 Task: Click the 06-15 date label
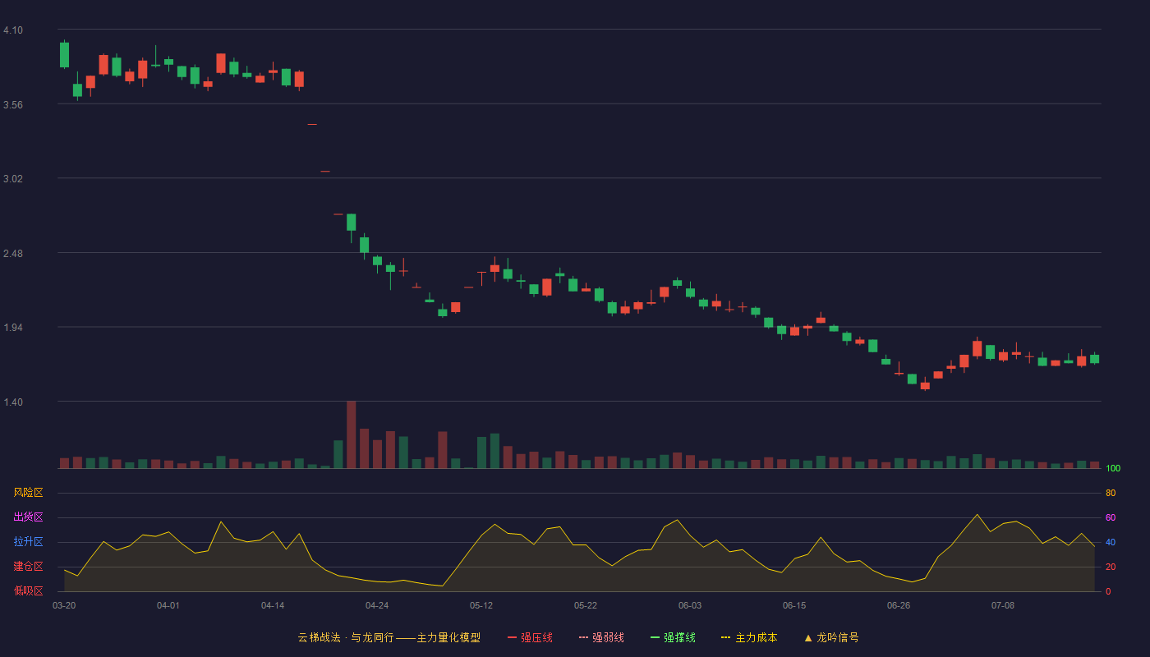click(x=794, y=605)
